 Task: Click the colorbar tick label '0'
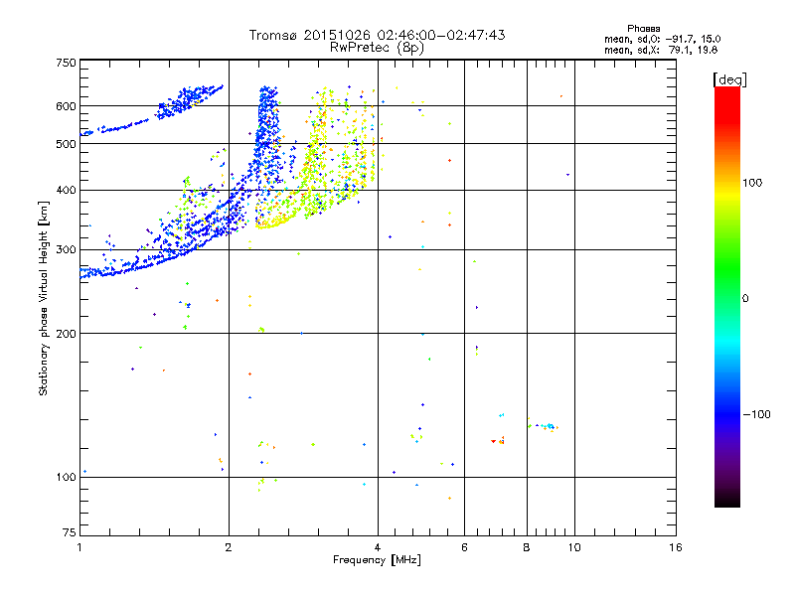pos(745,298)
